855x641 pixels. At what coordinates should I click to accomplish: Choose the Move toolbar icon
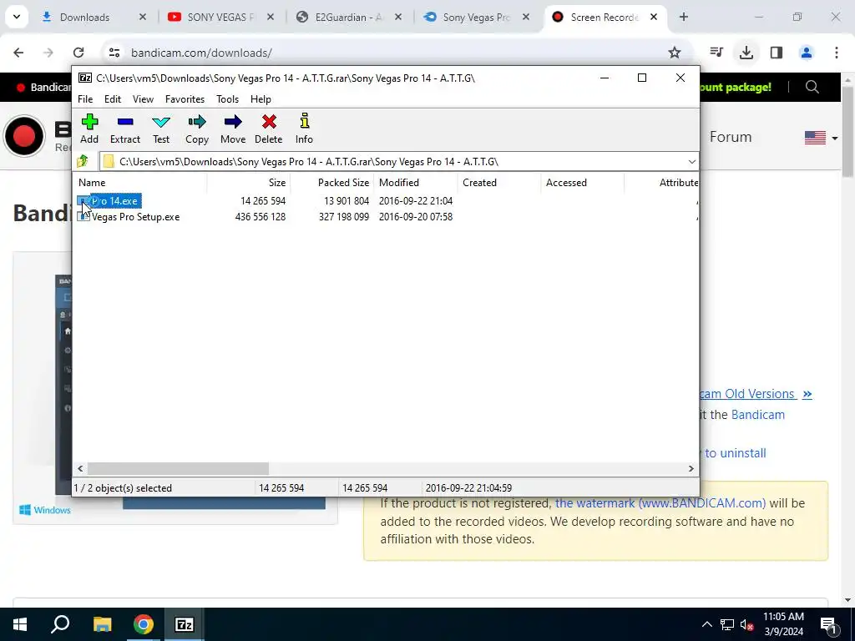pos(233,129)
